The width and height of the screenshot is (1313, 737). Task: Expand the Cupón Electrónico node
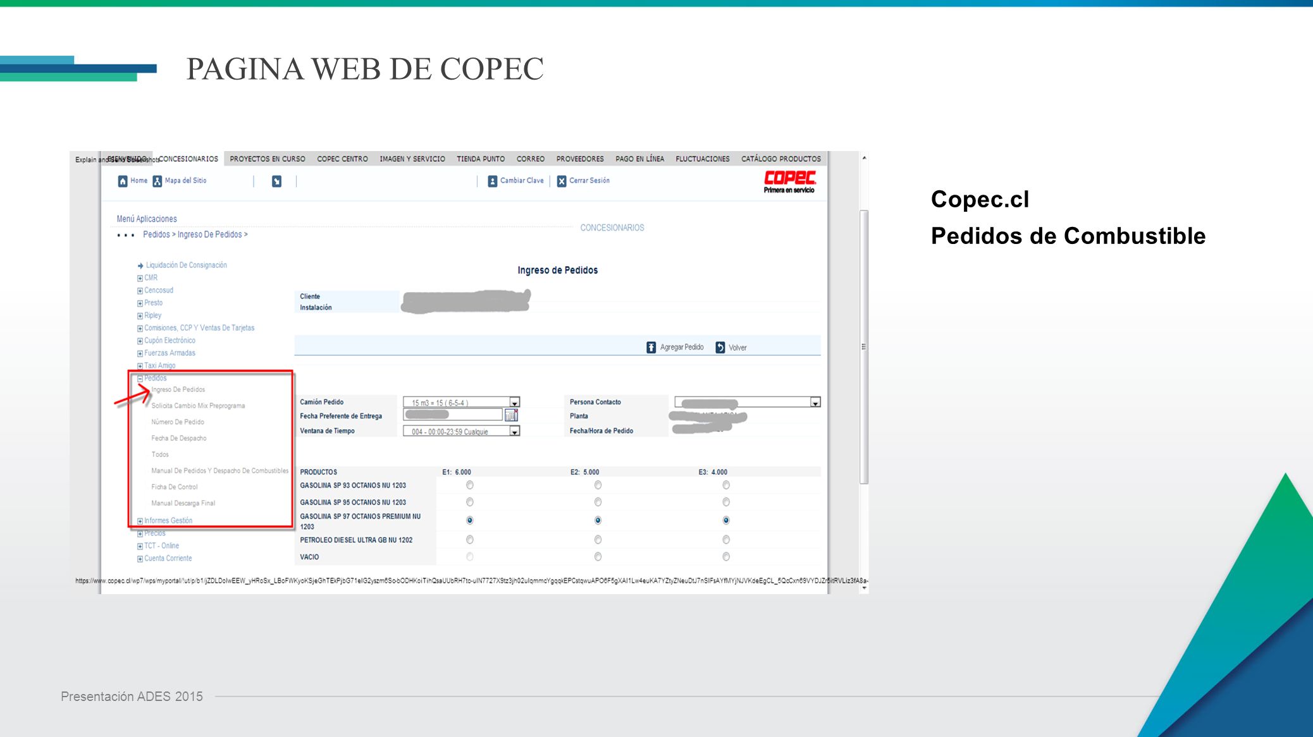(140, 341)
